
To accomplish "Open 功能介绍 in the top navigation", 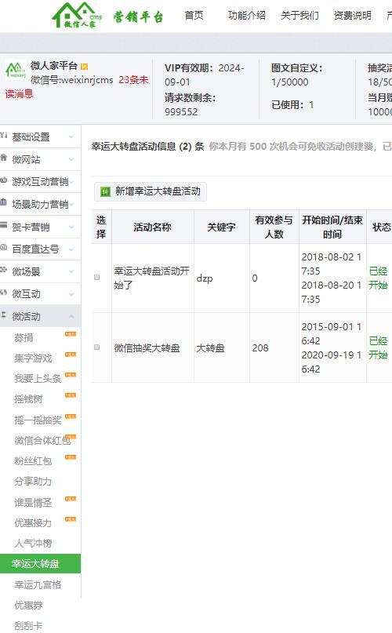I will (247, 16).
